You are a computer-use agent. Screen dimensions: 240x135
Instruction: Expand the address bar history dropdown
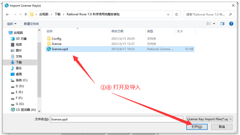point(168,15)
